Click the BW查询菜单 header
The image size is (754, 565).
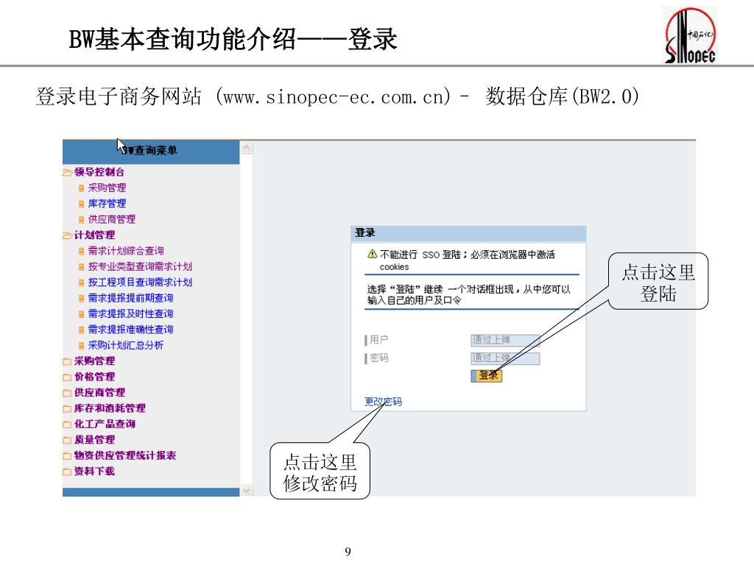click(x=151, y=152)
